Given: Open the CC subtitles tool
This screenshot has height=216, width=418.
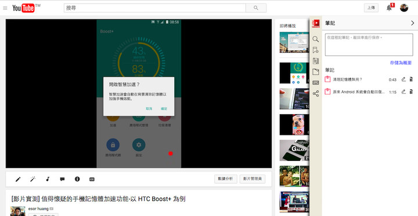Looking at the screenshot, I should click(x=92, y=180).
